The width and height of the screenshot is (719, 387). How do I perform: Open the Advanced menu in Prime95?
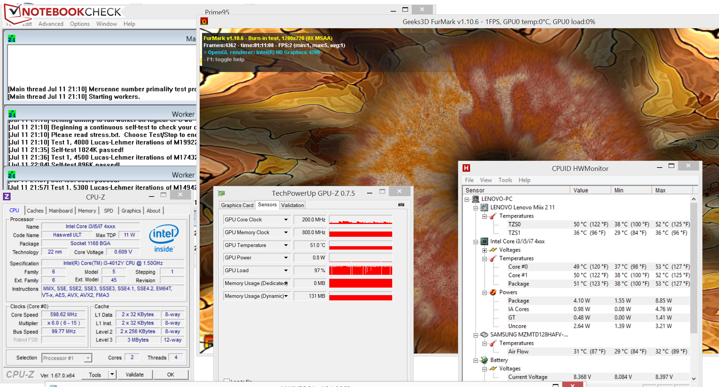click(x=51, y=24)
